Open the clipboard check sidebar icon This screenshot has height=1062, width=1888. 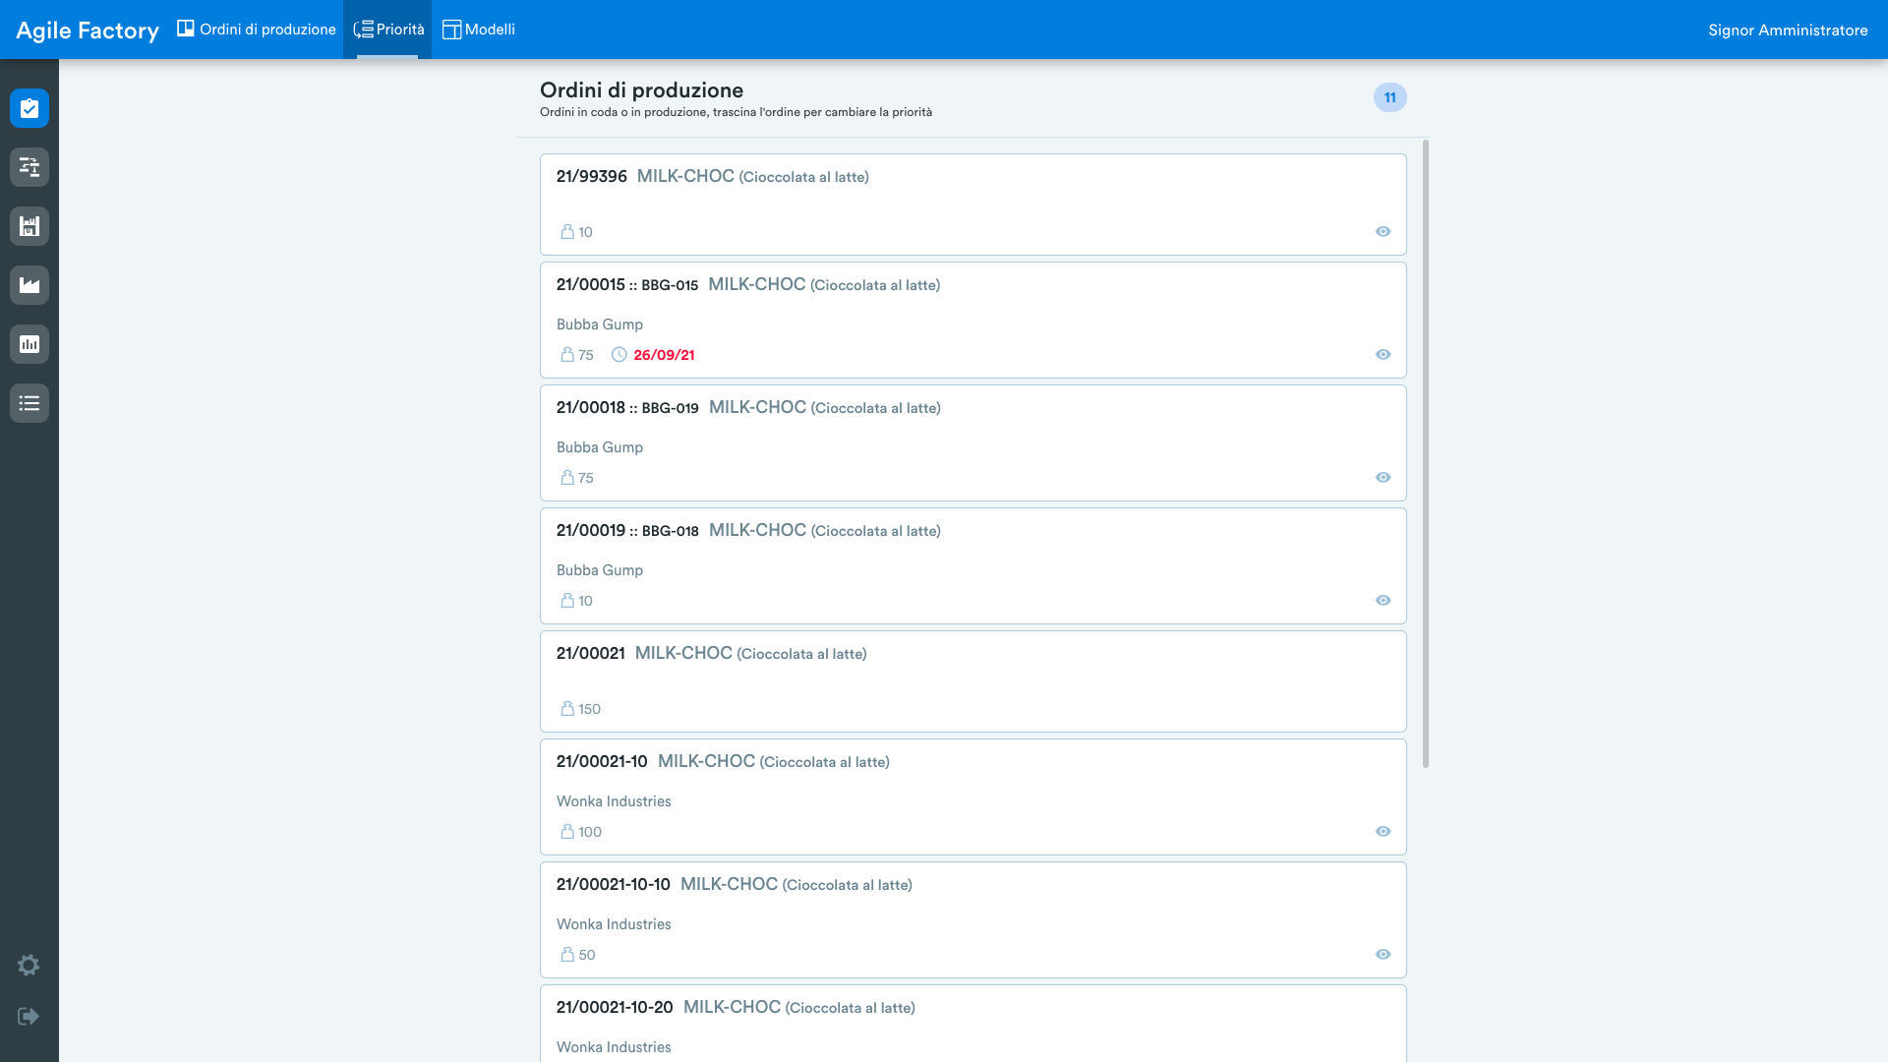(x=29, y=108)
